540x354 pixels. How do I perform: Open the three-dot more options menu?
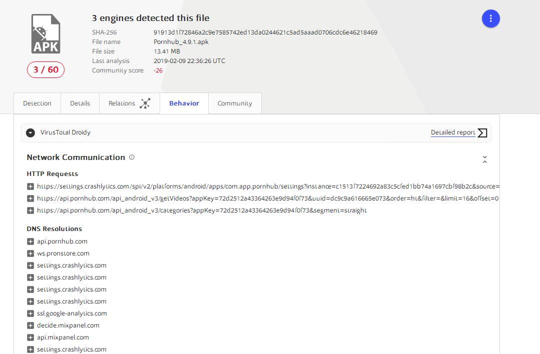point(490,18)
